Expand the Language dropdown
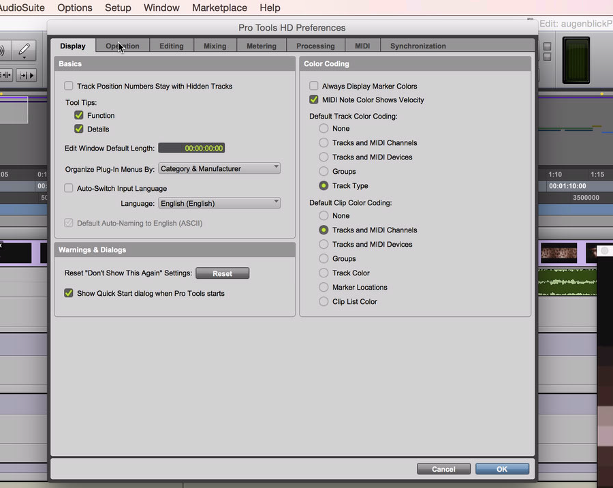 click(x=219, y=203)
